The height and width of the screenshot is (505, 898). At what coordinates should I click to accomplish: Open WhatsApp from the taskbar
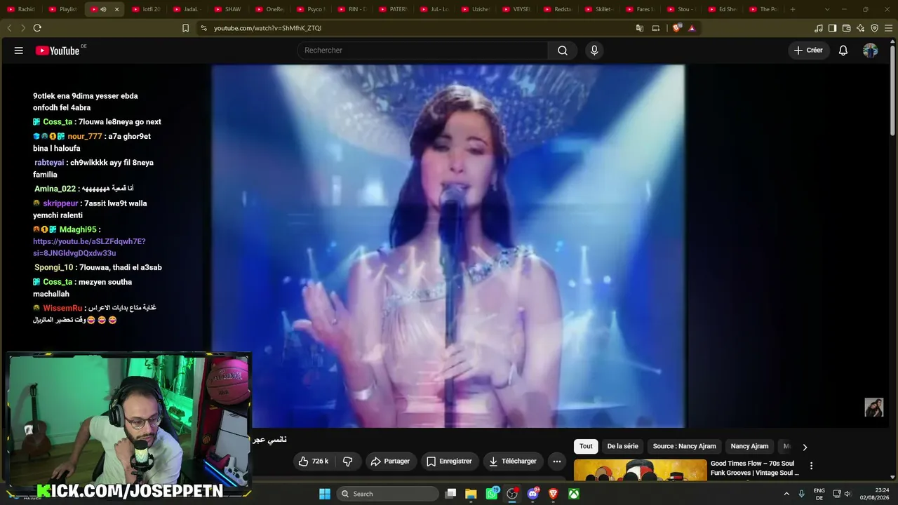click(492, 494)
